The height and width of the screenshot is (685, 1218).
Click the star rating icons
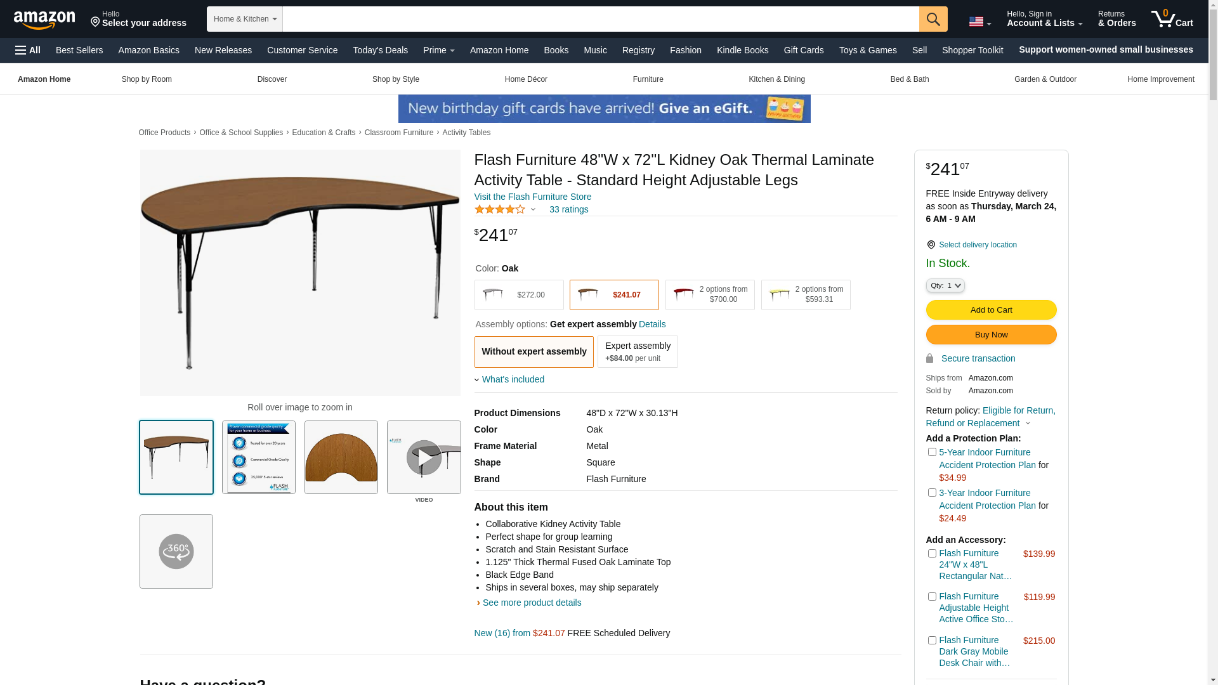500,209
